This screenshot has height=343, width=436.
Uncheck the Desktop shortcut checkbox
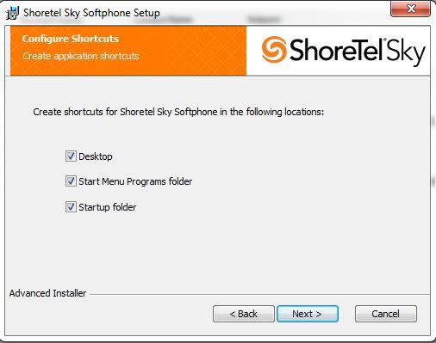(x=71, y=156)
